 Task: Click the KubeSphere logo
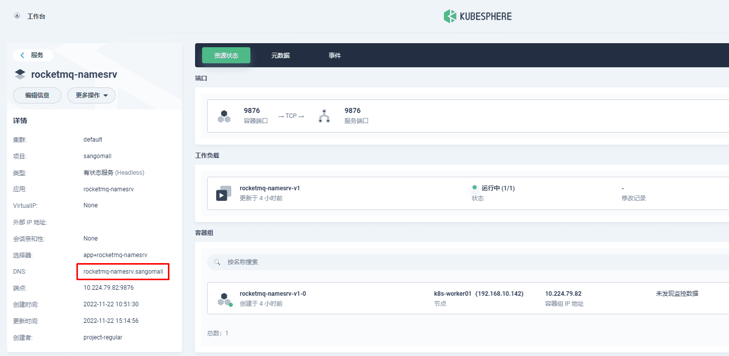click(x=478, y=16)
